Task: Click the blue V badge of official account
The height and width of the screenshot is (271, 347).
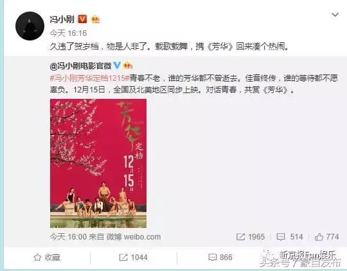Action: 117,66
